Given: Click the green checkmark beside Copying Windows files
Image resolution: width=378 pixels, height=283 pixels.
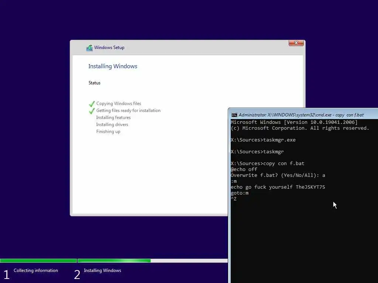Looking at the screenshot, I should click(92, 104).
